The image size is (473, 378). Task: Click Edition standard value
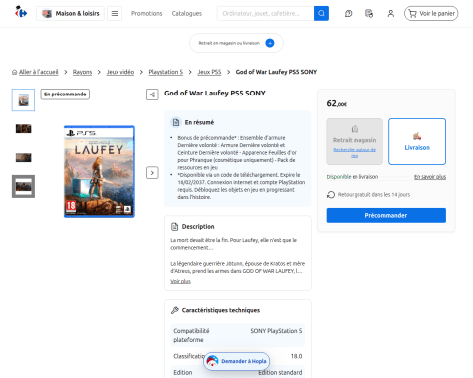point(280,372)
